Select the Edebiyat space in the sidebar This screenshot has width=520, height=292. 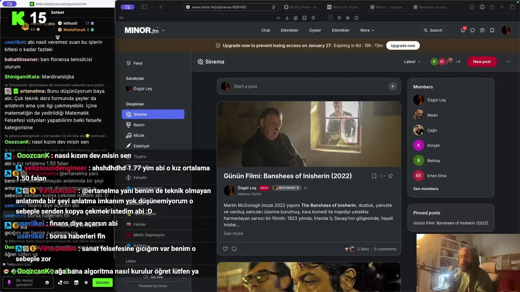point(153,146)
